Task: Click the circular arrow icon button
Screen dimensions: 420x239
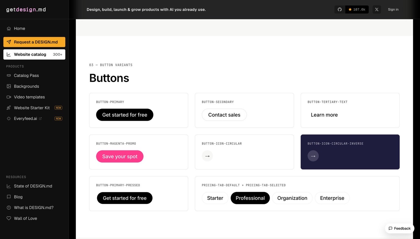Action: [x=207, y=156]
